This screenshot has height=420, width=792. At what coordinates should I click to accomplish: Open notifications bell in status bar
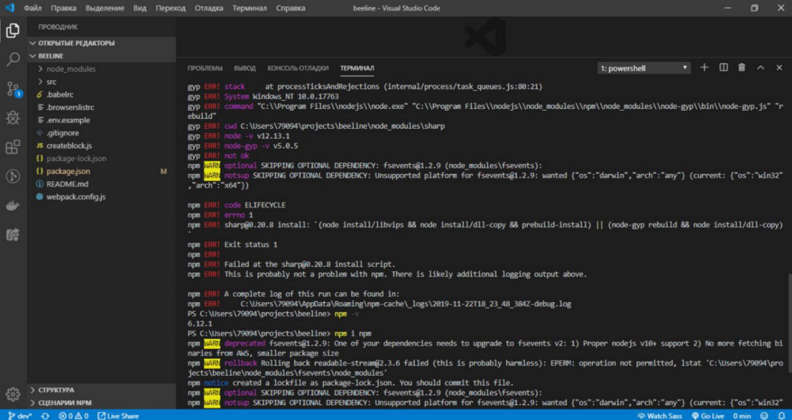782,416
